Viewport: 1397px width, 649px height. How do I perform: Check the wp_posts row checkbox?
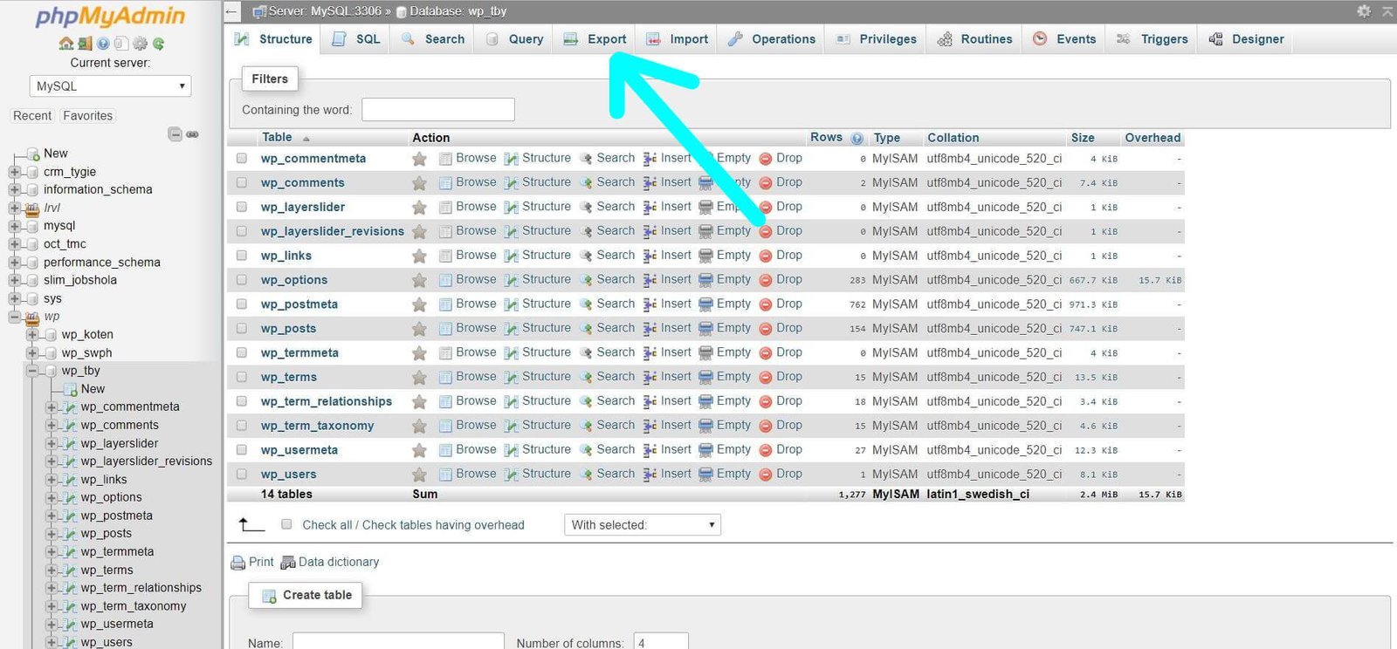pyautogui.click(x=242, y=328)
